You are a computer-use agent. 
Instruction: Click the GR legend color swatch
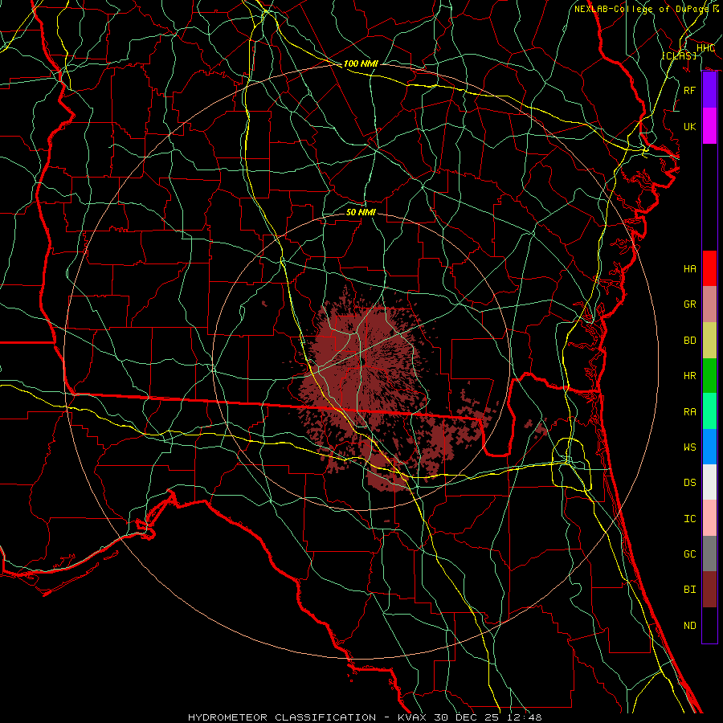coord(709,304)
